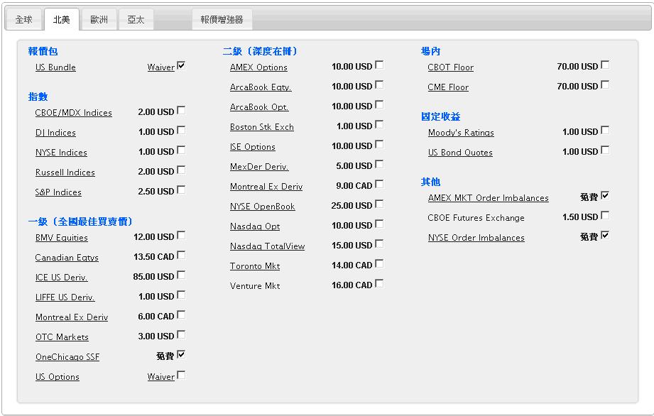Screen dimensions: 654x416
Task: Open the 歐洲 tab
Action: coord(99,20)
